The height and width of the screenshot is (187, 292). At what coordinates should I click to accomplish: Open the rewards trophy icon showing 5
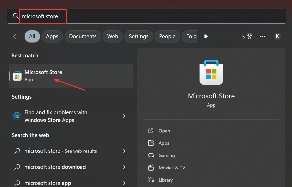(x=247, y=36)
